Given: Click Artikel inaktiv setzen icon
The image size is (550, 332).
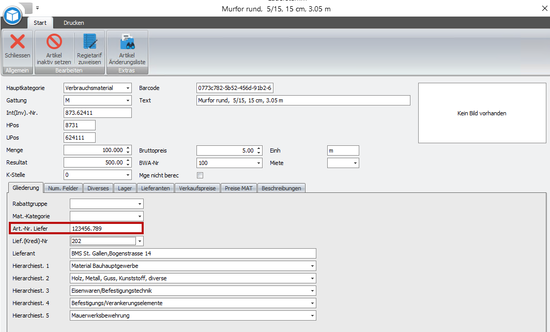Looking at the screenshot, I should pos(54,42).
